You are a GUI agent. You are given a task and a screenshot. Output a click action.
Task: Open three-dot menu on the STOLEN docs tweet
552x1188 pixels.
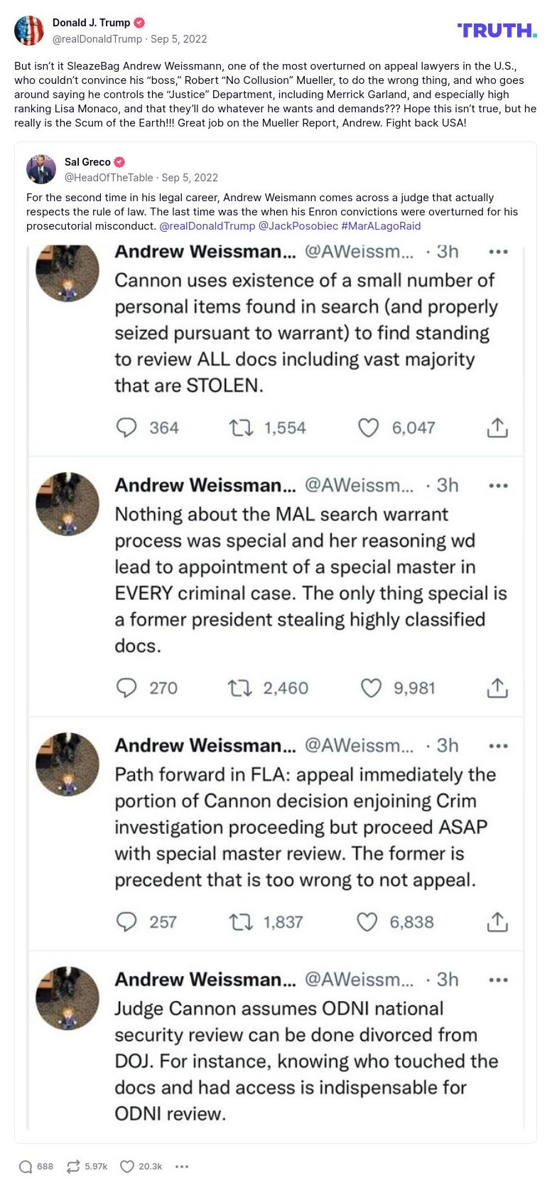coord(499,252)
